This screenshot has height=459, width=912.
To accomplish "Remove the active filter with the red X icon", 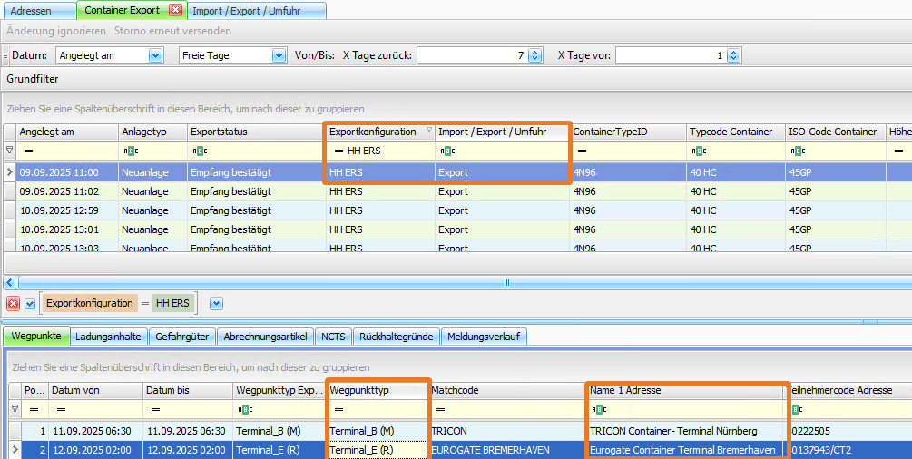I will [14, 303].
